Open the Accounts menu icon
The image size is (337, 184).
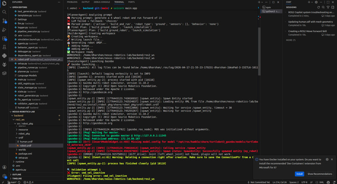tap(4, 167)
